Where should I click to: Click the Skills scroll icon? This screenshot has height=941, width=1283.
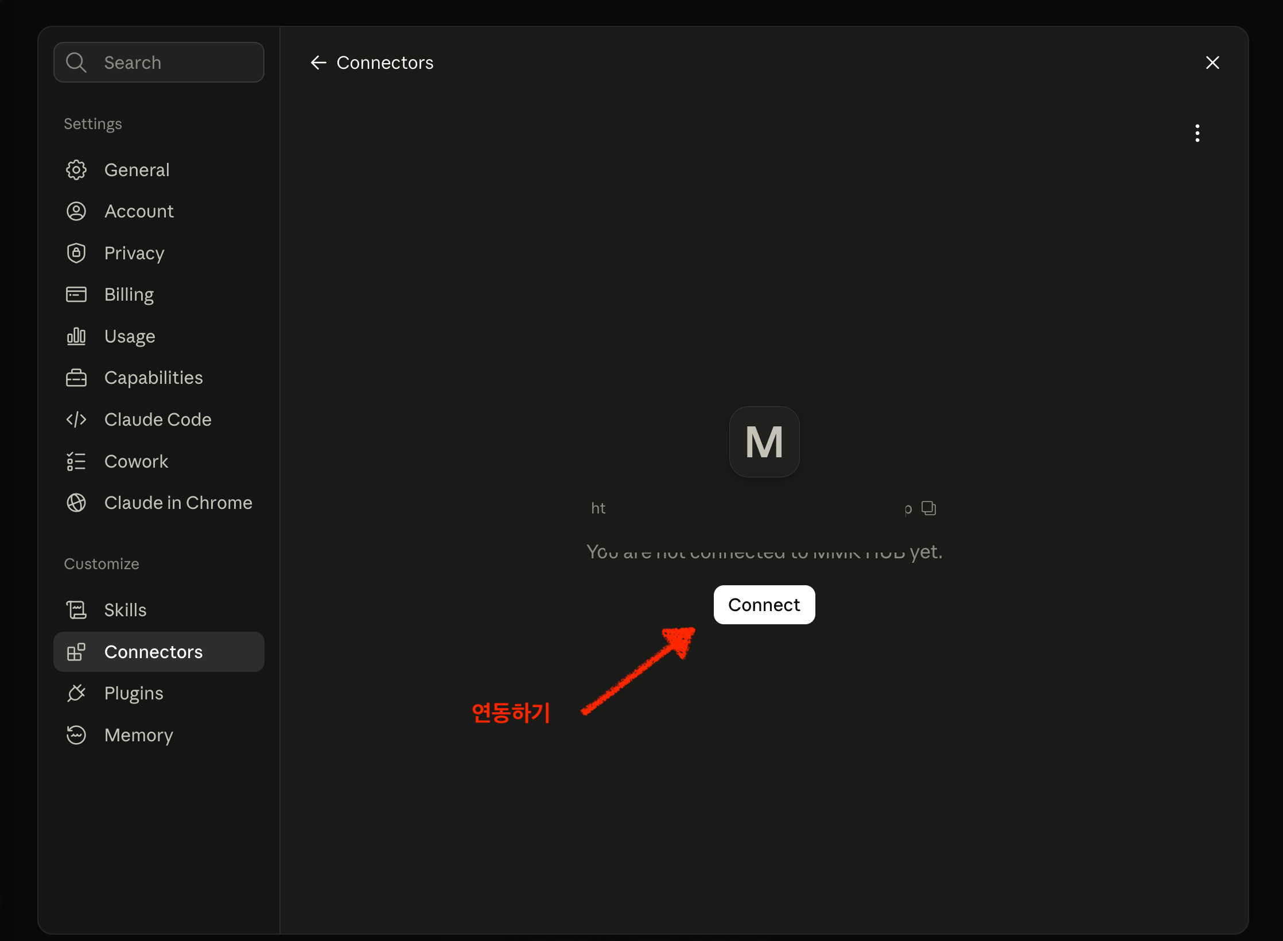point(76,610)
